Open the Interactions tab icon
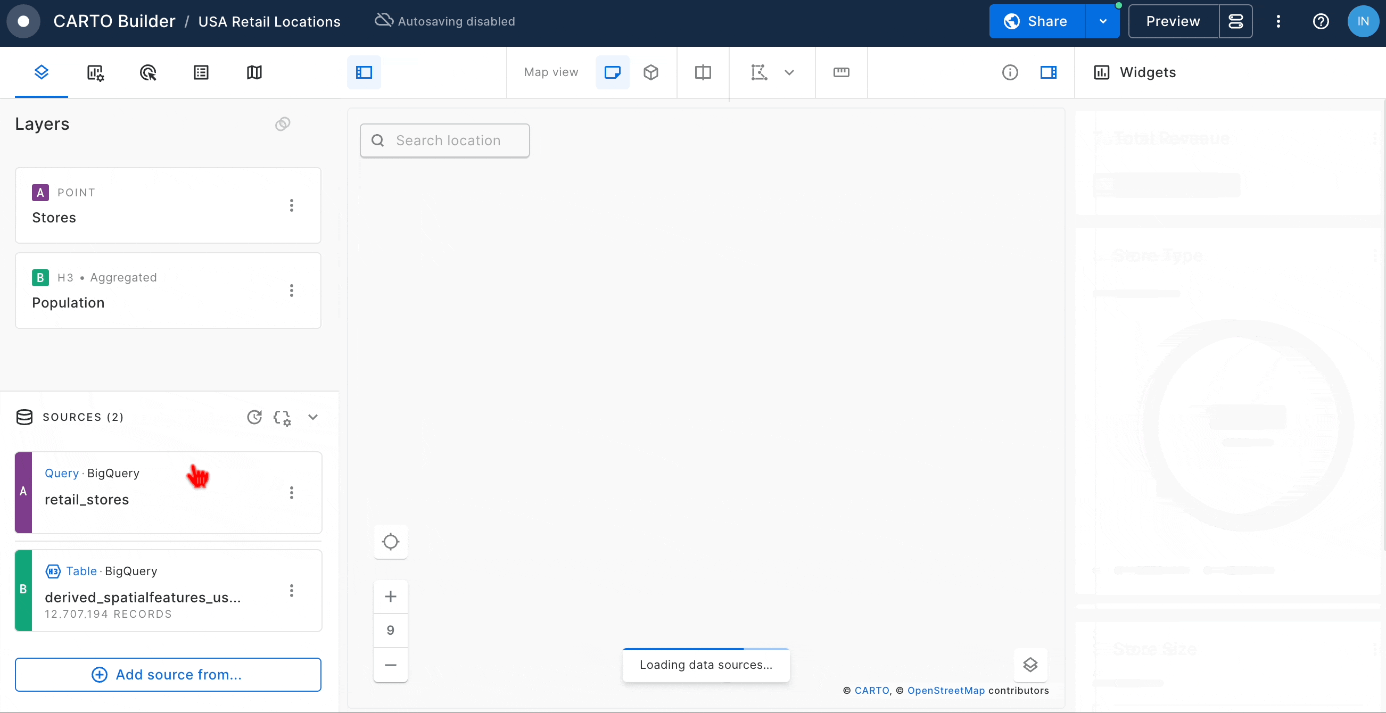This screenshot has height=713, width=1386. (x=148, y=72)
